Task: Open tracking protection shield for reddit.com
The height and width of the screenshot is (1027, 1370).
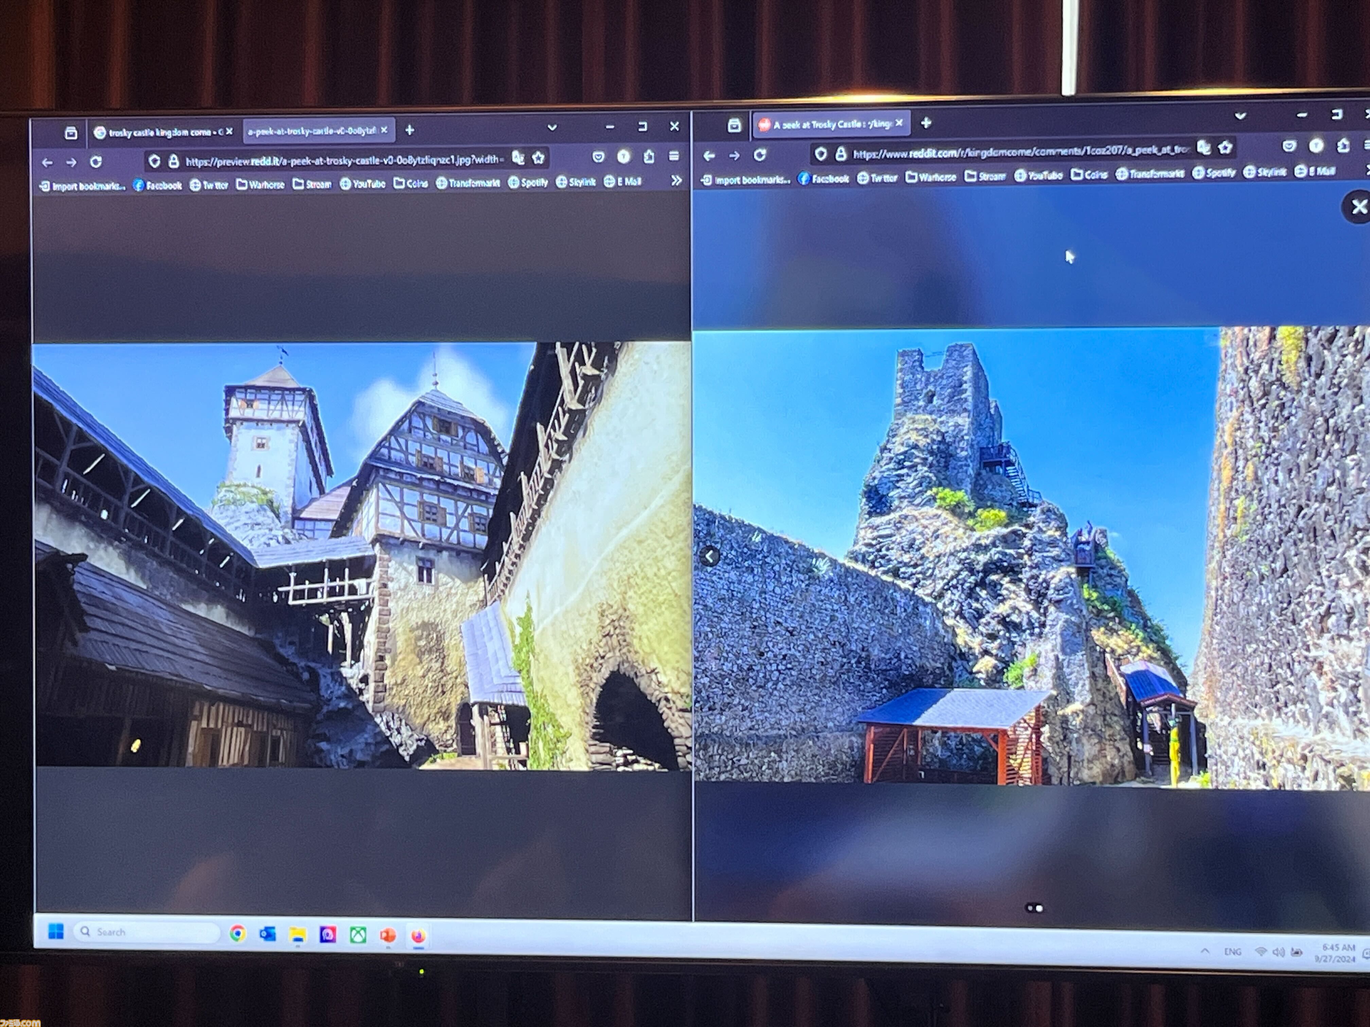Action: (x=821, y=154)
